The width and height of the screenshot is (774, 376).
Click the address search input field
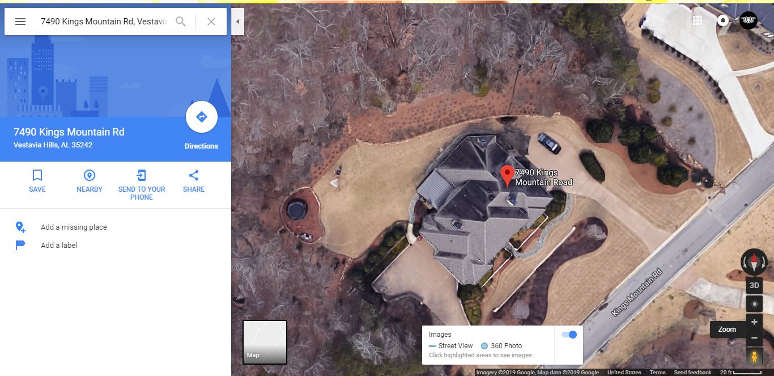click(104, 22)
